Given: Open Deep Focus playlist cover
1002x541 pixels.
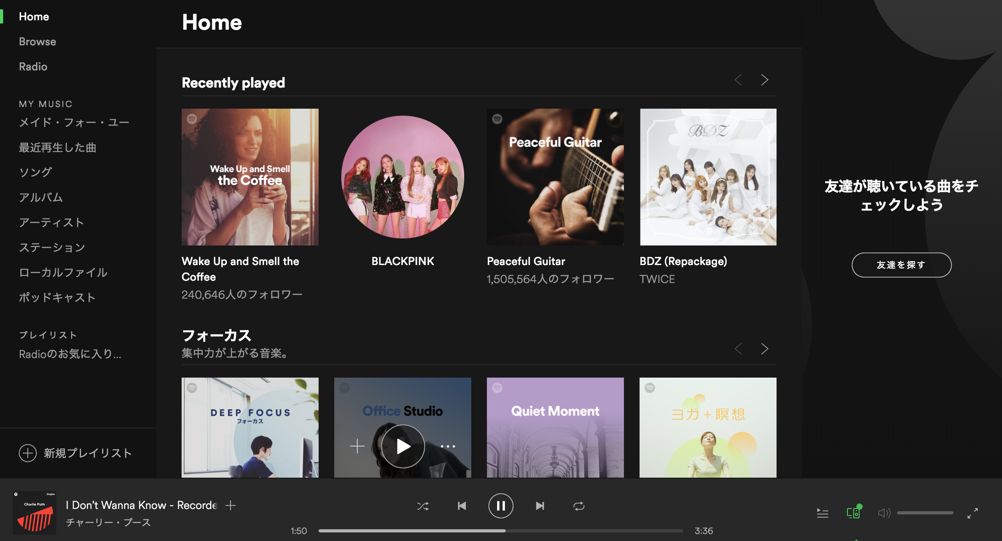Looking at the screenshot, I should 250,428.
